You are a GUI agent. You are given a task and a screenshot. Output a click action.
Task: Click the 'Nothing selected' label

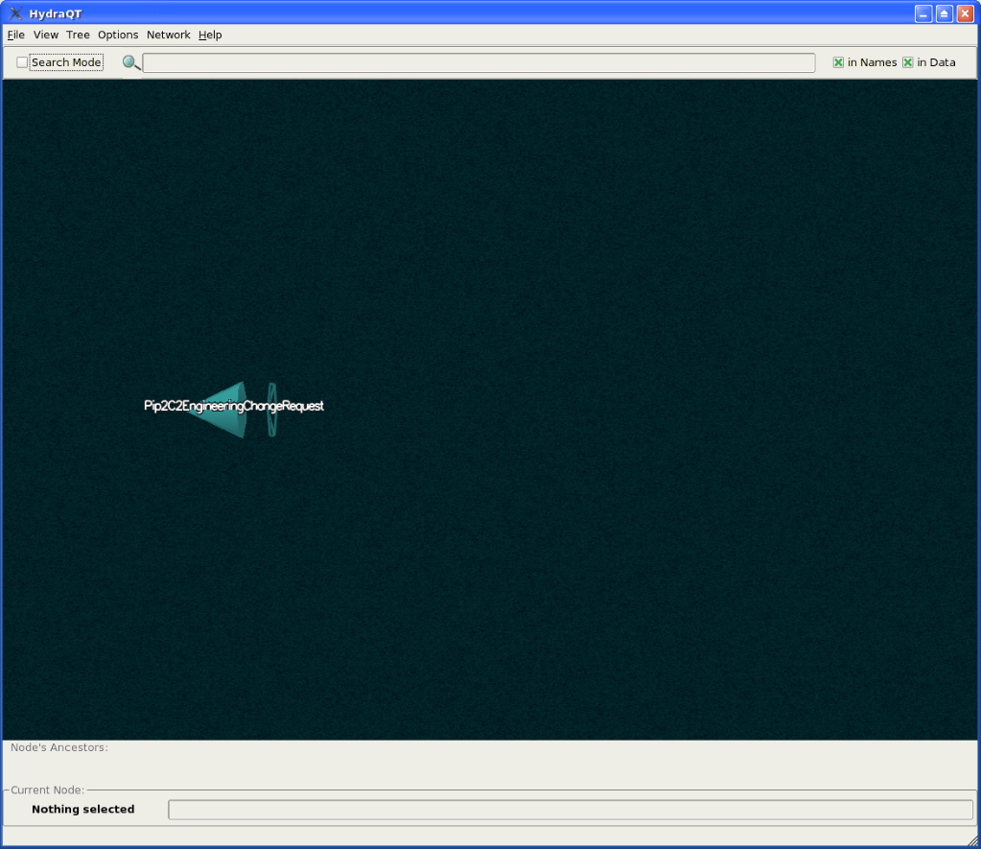pos(83,809)
